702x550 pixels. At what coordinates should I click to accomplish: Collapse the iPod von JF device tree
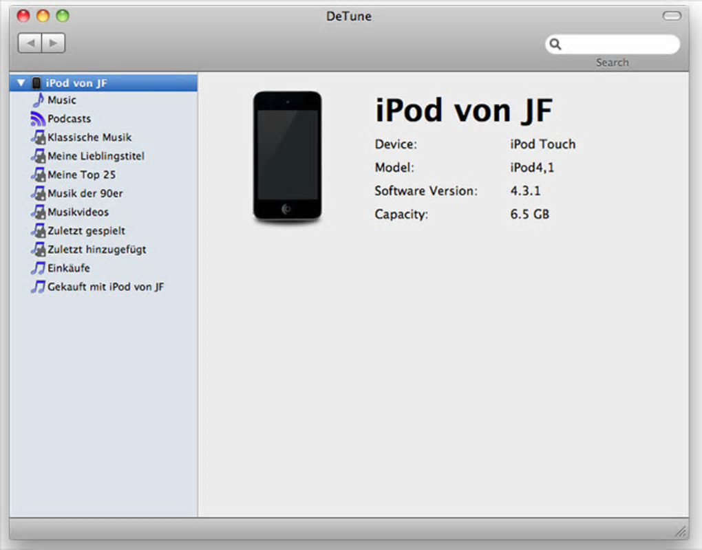[x=21, y=82]
